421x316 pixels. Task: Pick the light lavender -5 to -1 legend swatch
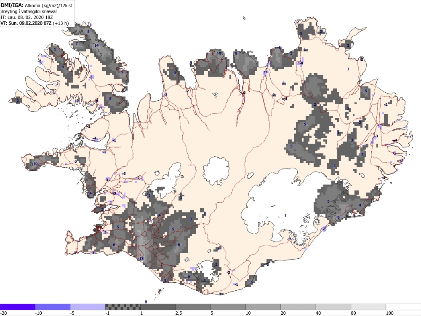click(88, 307)
